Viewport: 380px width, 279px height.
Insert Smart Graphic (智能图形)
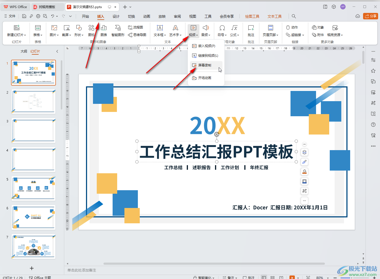coord(118,31)
